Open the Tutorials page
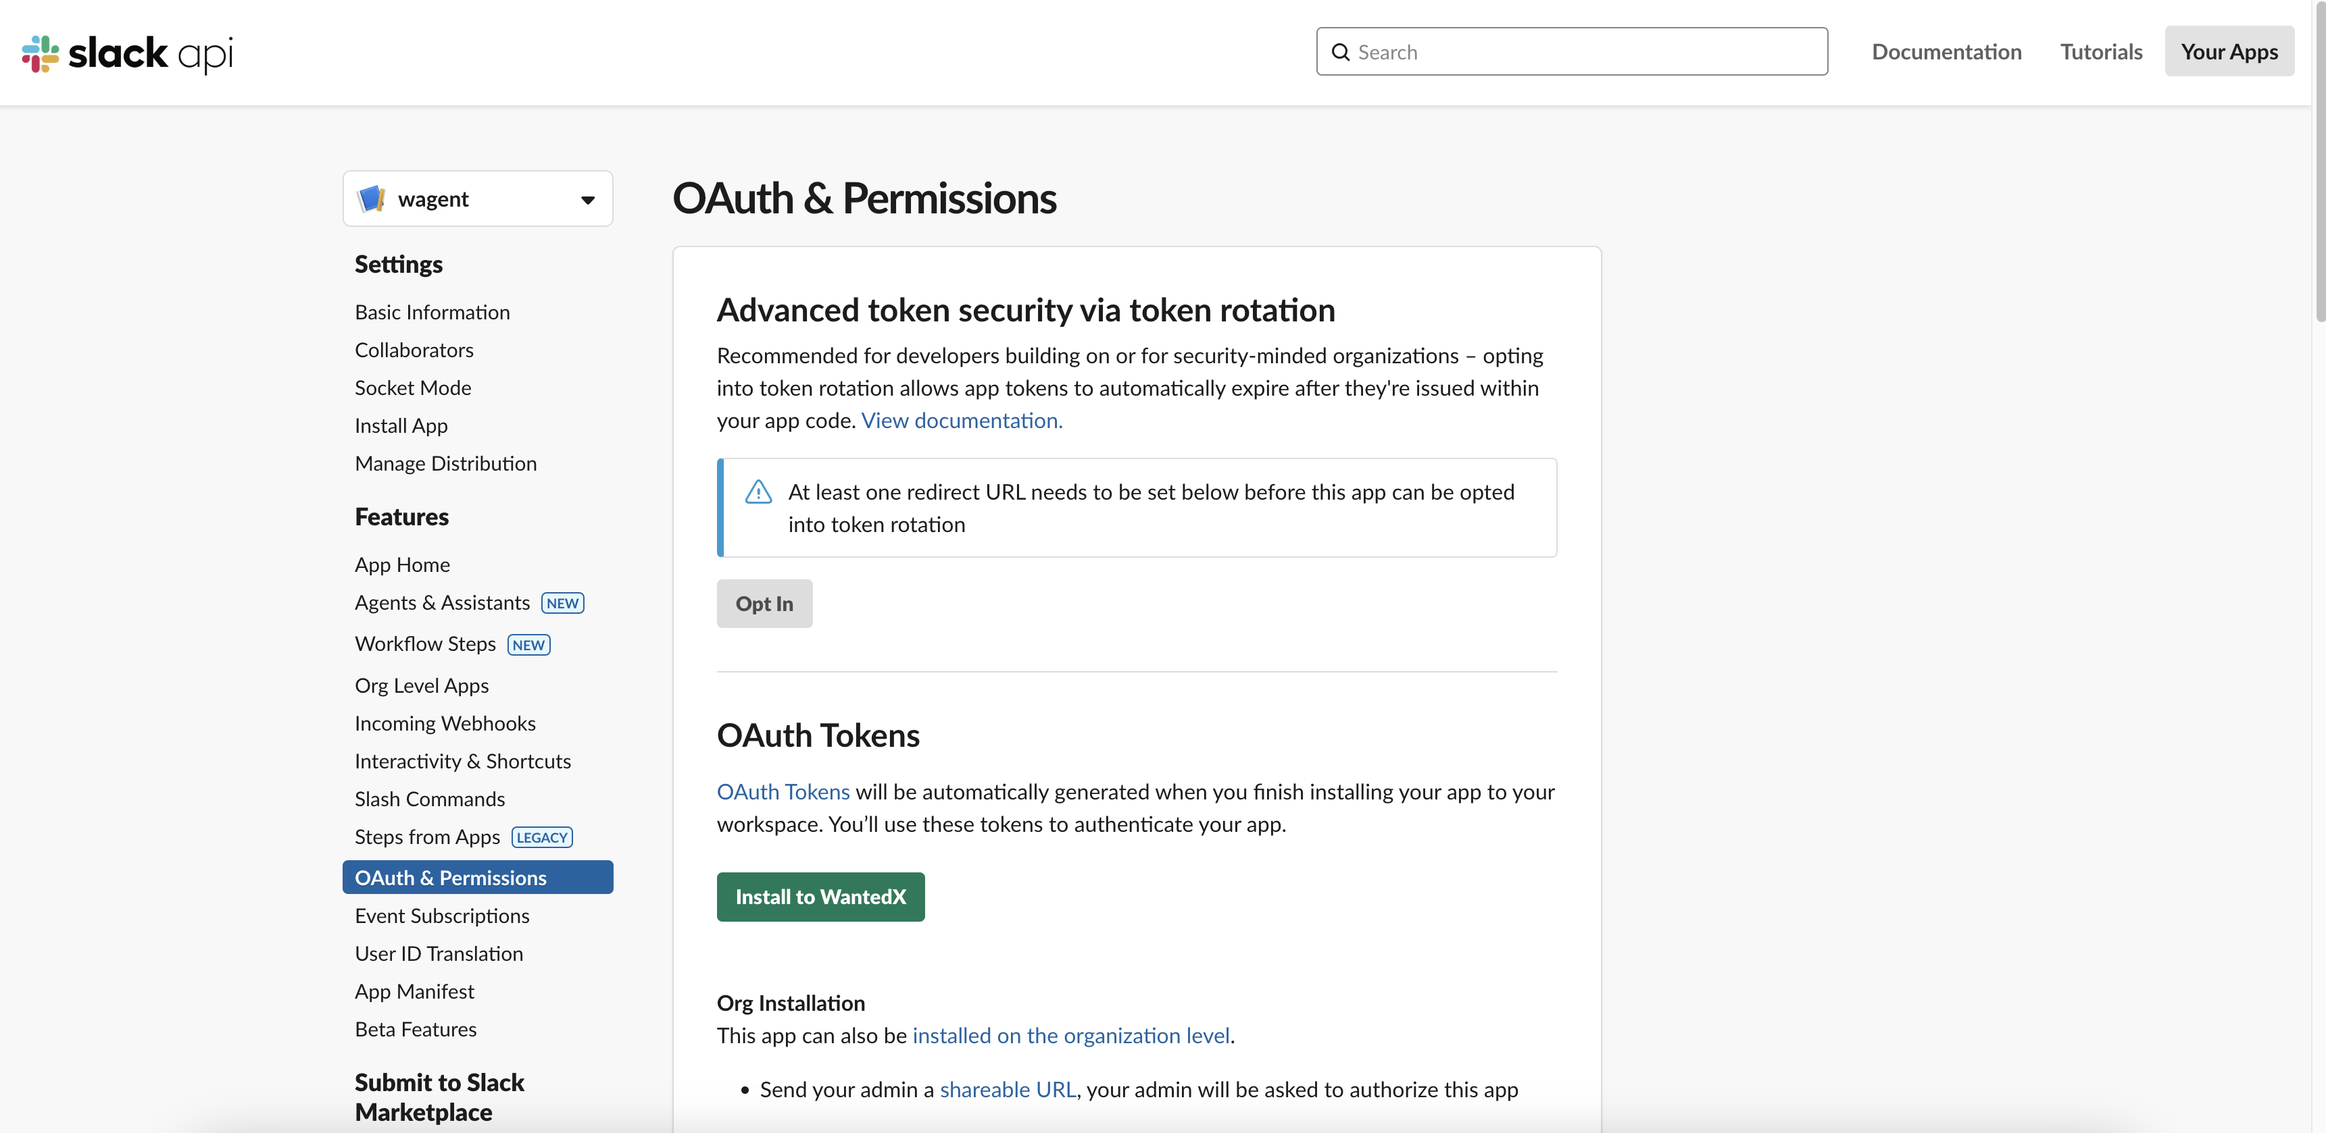2326x1133 pixels. (2100, 51)
